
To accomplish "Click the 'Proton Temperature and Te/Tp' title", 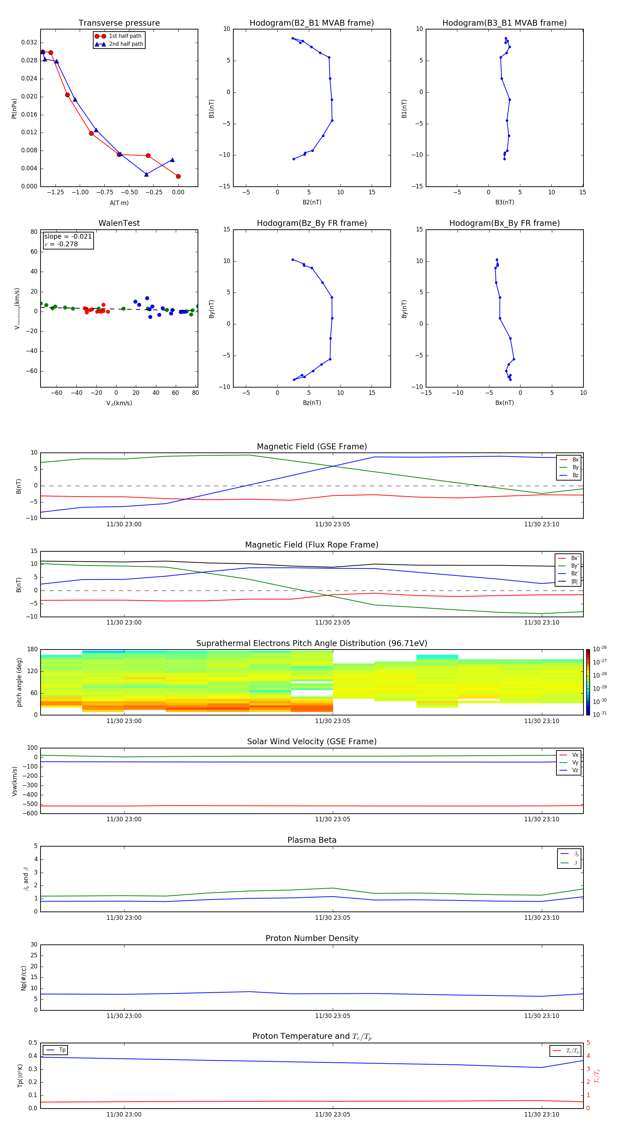I will coord(312,1036).
